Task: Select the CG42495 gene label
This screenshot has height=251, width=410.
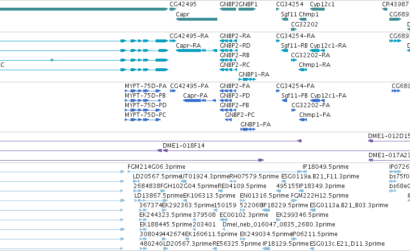Action: [x=183, y=4]
